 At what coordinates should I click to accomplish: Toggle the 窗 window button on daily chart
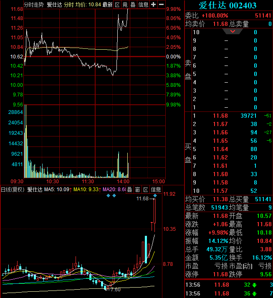pyautogui.click(x=138, y=189)
